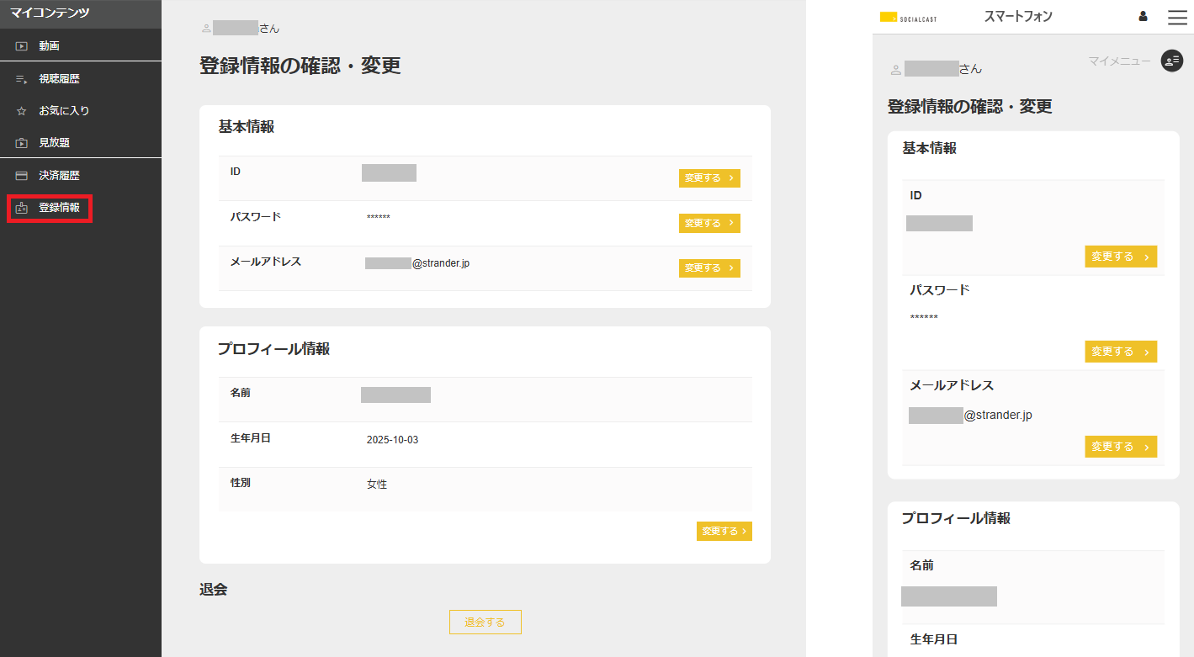This screenshot has width=1194, height=657.
Task: Click マイメニュー text in smartphone view
Action: pos(1119,61)
